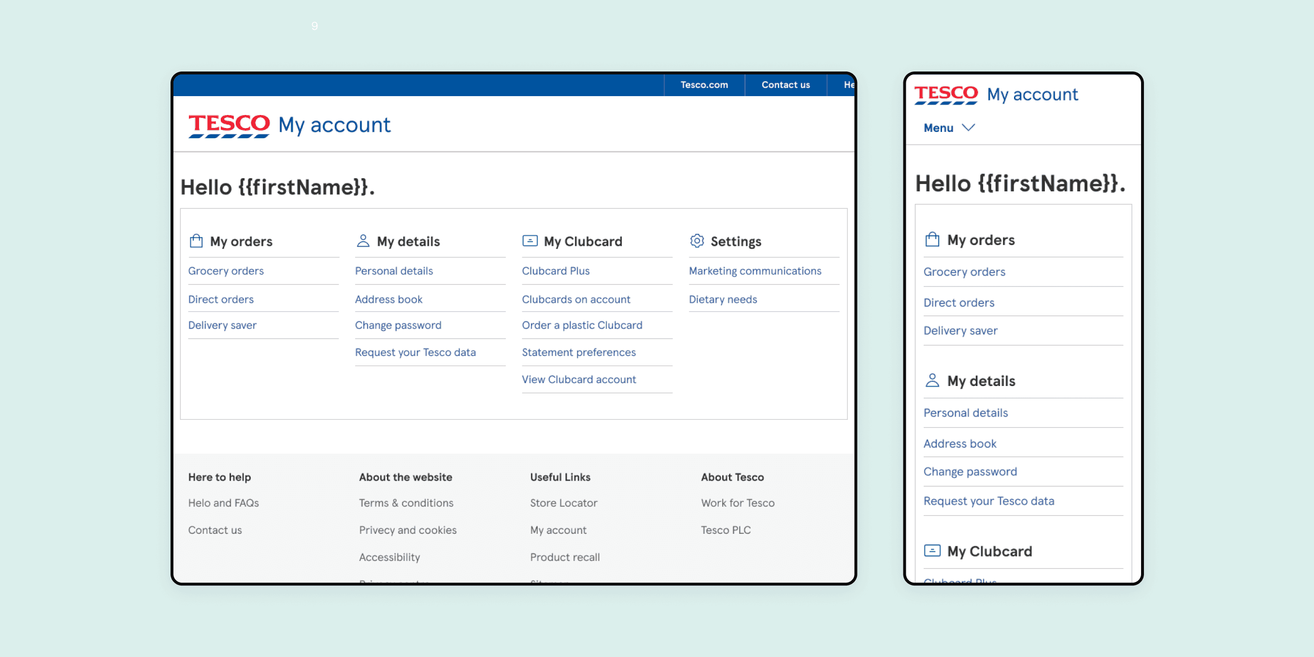Open Direct orders in the mobile view
The image size is (1314, 657).
click(959, 302)
